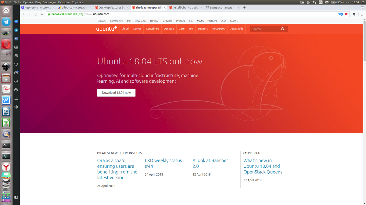
Task: Open the Cloud navigation item
Action: pyautogui.click(x=125, y=29)
